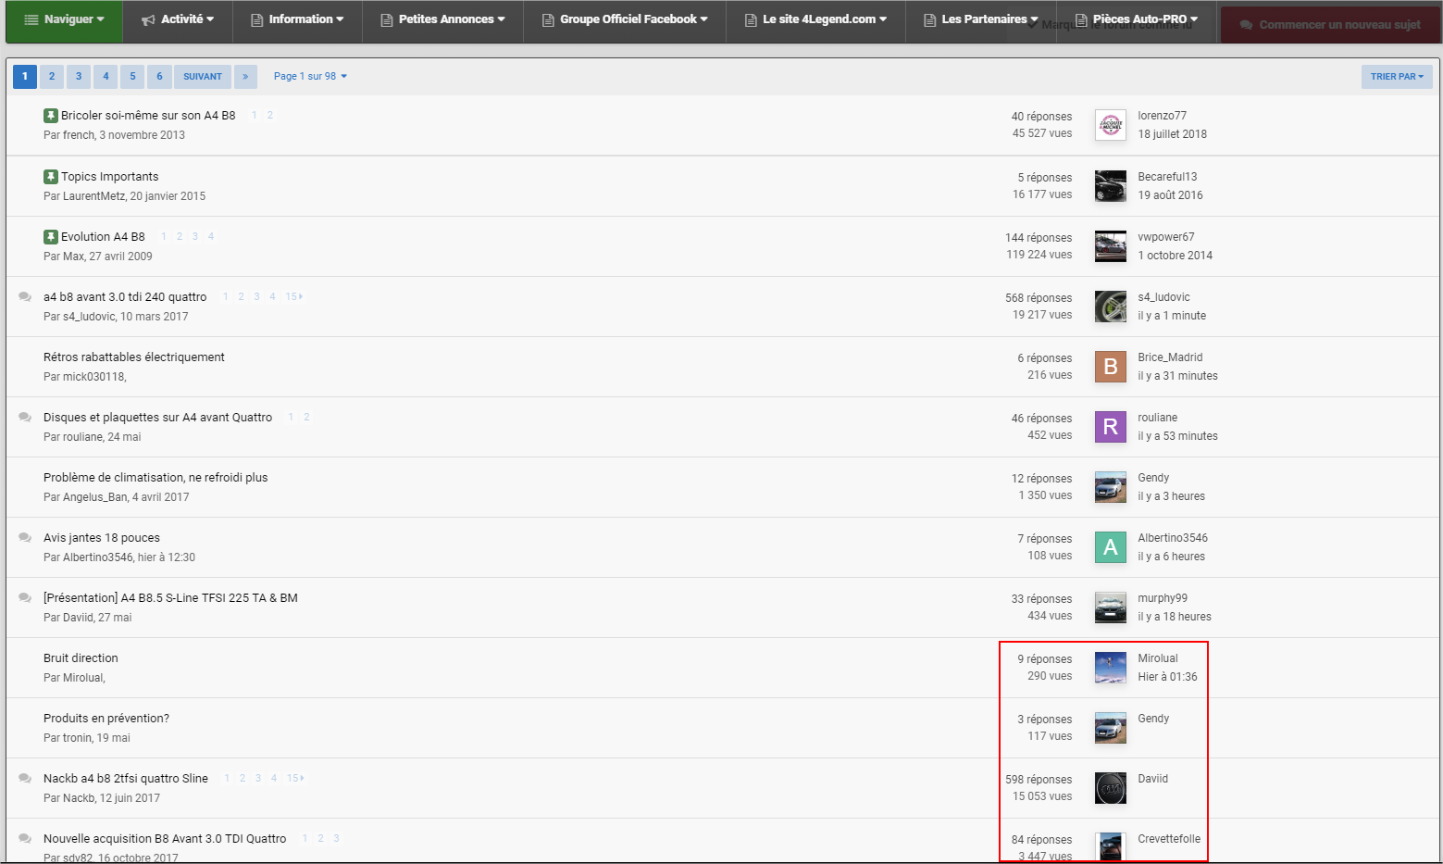The width and height of the screenshot is (1443, 864).
Task: Click the speech bubble icon next to Avis jantes 18 pouces
Action: [x=25, y=538]
